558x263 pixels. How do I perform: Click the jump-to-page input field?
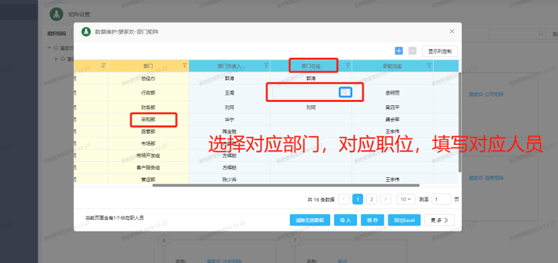(x=441, y=199)
